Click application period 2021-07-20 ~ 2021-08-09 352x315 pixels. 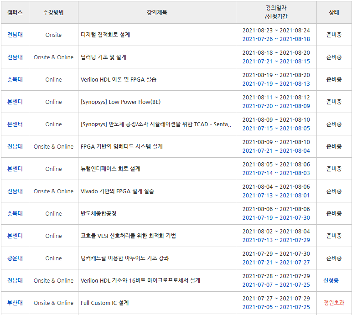[276, 106]
